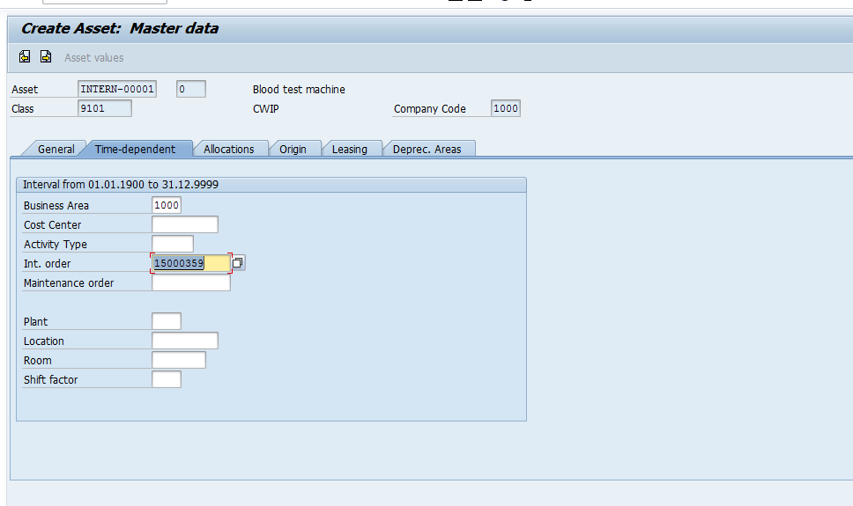Click the Int. order label

coord(47,264)
